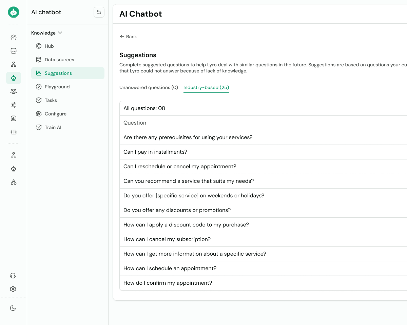Click the panel layout toggle beside AI chatbot
Image resolution: width=407 pixels, height=325 pixels.
[99, 12]
